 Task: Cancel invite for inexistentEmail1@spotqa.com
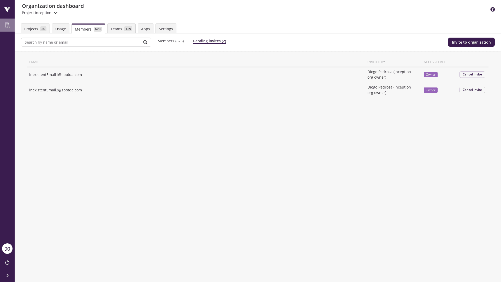coord(472,74)
